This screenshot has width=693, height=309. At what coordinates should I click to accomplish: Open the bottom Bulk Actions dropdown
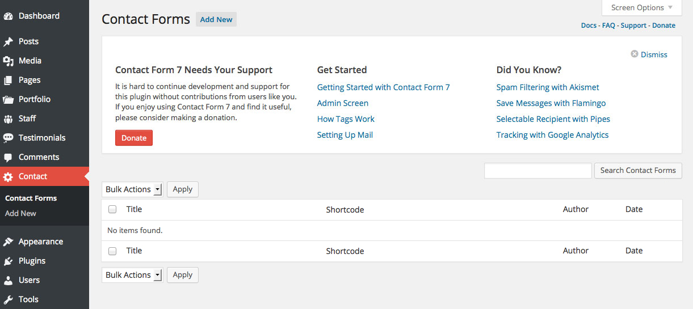[x=132, y=275]
